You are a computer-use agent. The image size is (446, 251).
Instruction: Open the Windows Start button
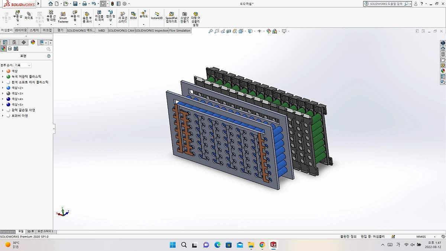click(173, 245)
